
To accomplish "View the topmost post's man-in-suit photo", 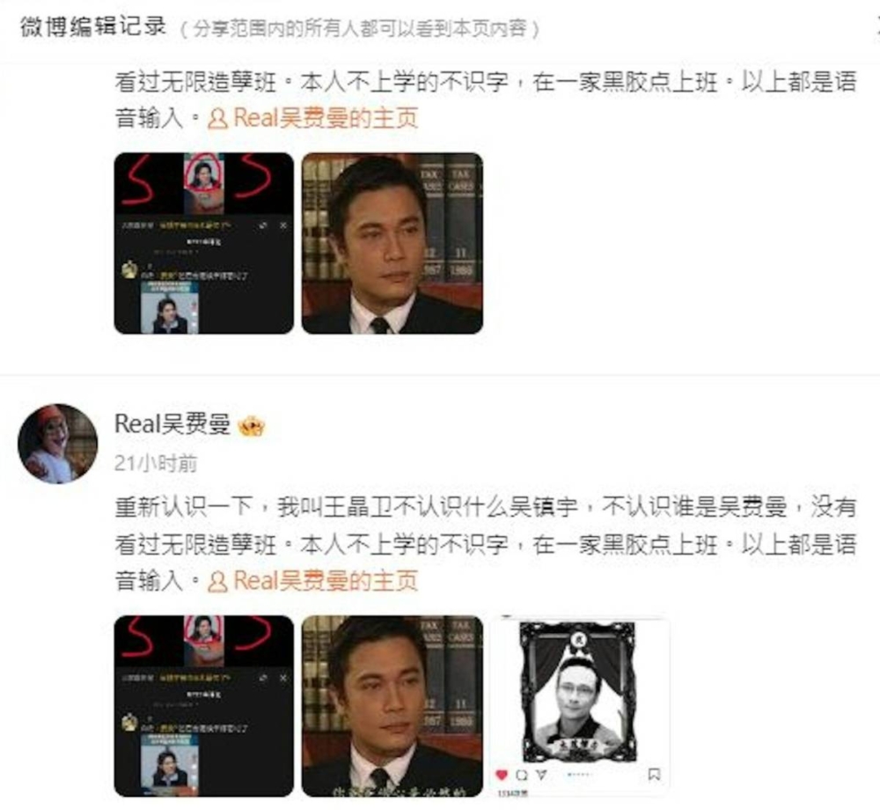I will click(392, 243).
